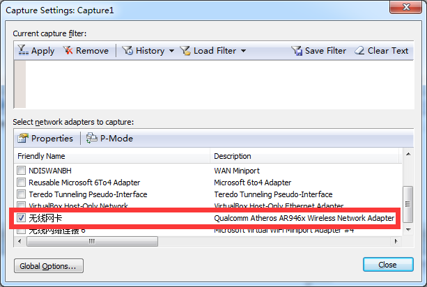Image resolution: width=427 pixels, height=287 pixels.
Task: Sort adapters by Friendly Name column
Action: (x=111, y=156)
